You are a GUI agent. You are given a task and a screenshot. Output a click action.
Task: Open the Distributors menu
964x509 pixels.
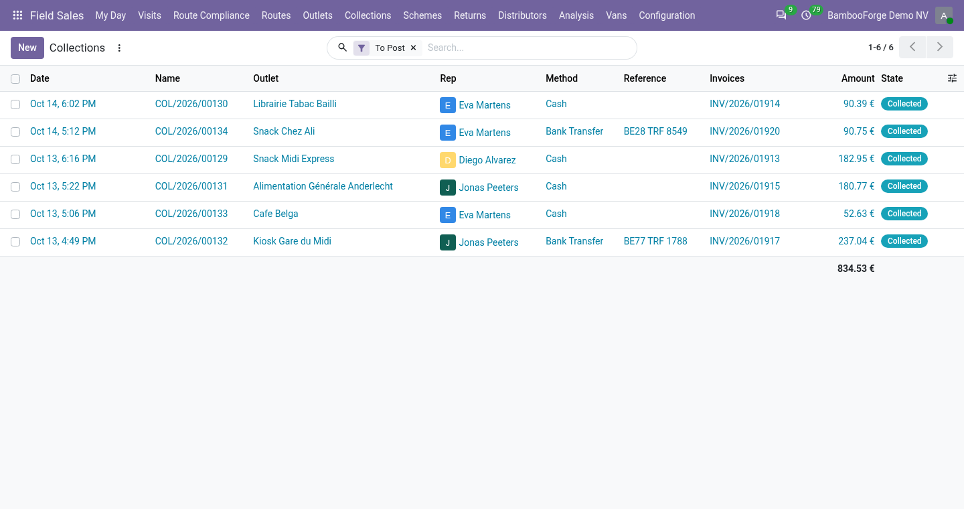(x=522, y=15)
